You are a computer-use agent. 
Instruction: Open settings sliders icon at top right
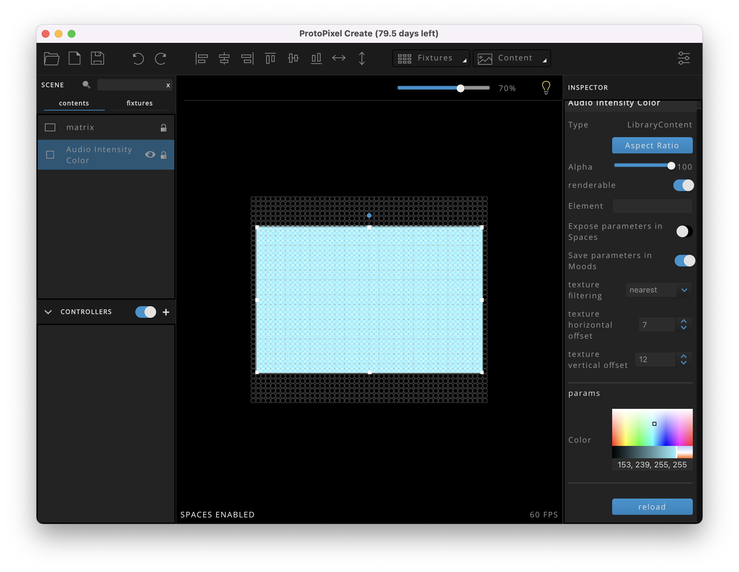click(684, 58)
